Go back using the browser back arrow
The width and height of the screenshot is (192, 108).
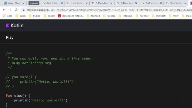click(x=4, y=10)
